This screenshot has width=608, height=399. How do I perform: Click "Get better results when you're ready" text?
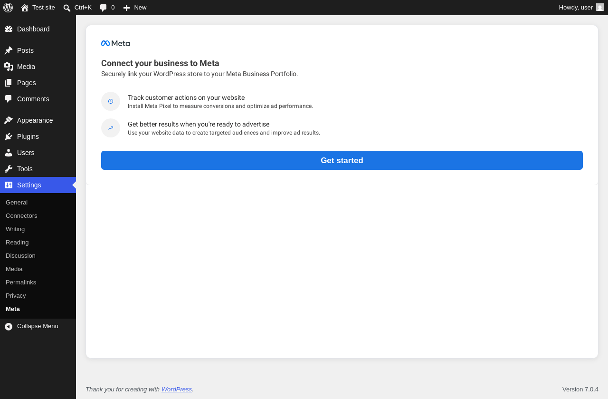[199, 124]
